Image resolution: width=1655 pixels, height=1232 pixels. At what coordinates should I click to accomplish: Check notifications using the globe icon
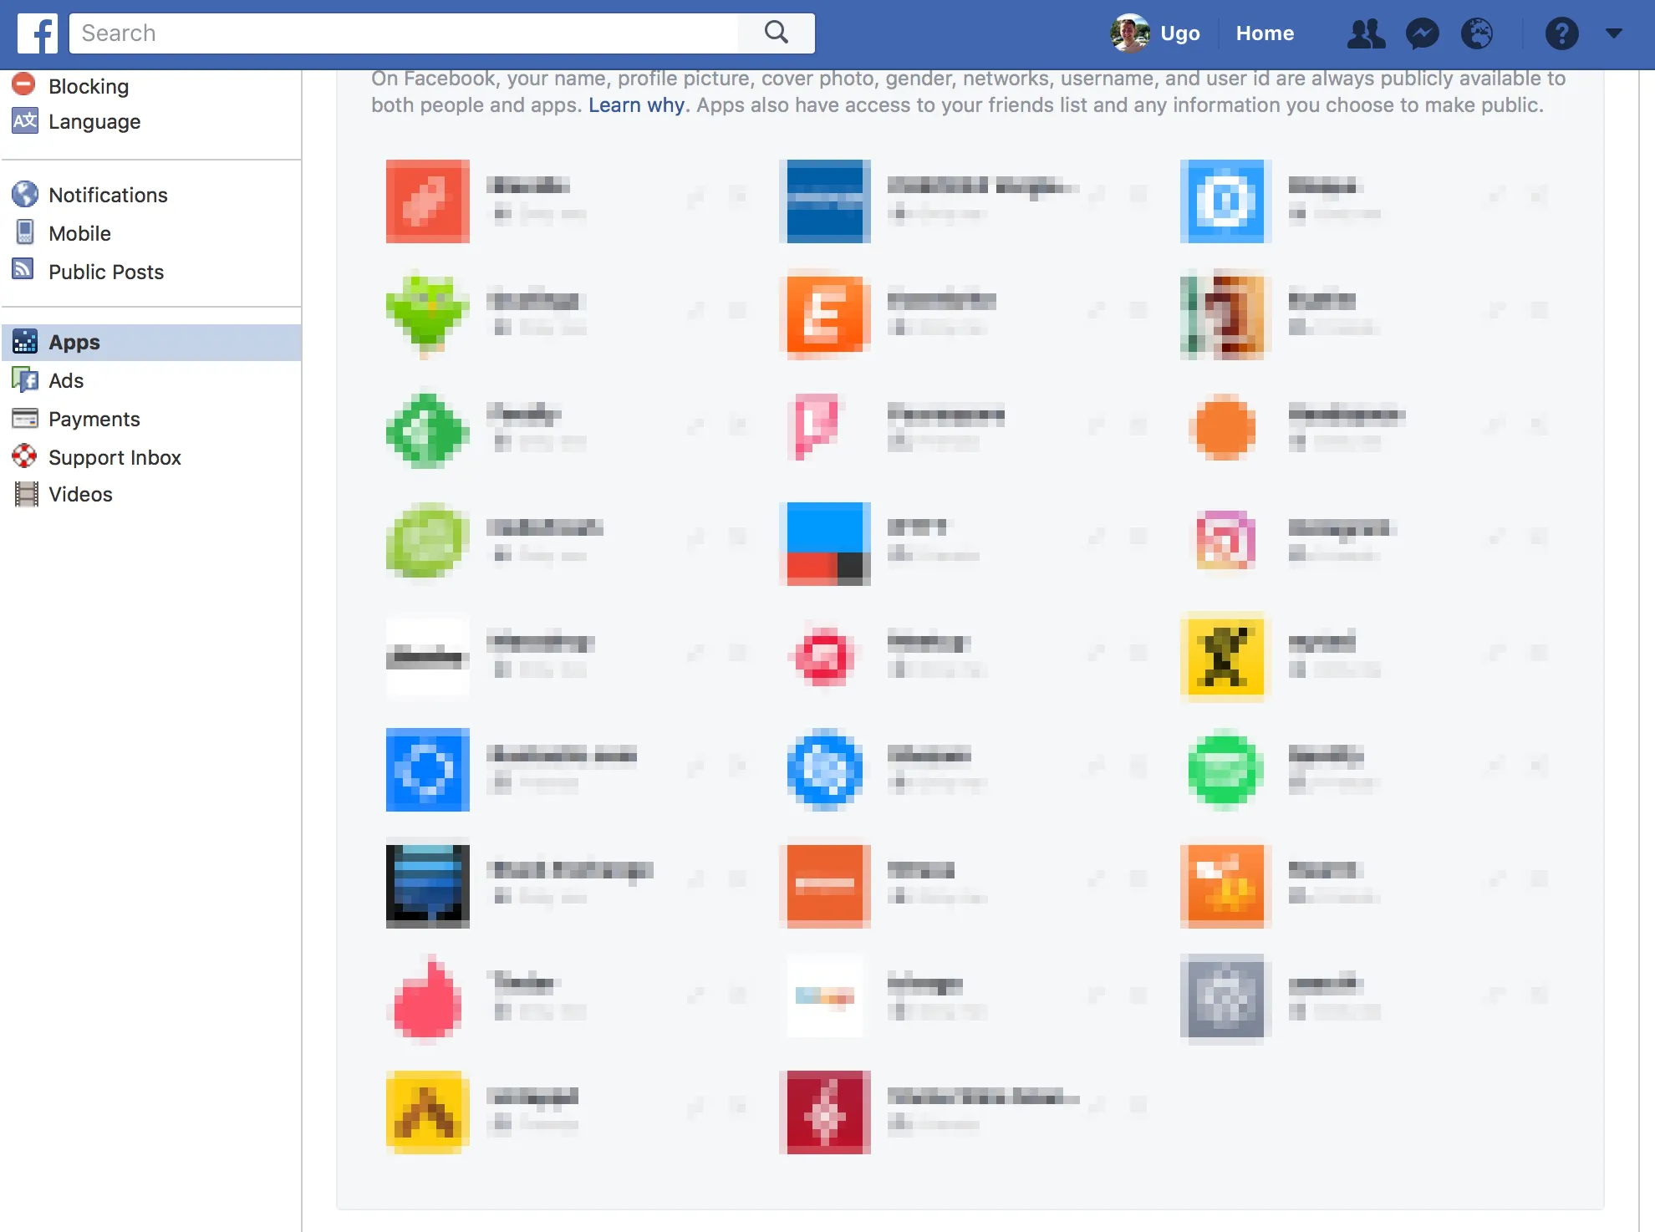pyautogui.click(x=1478, y=33)
